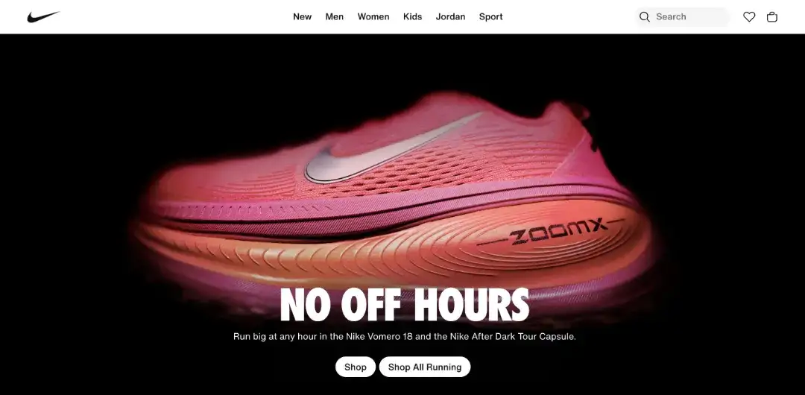This screenshot has width=805, height=395.
Task: Click the orange outsole of the shoe
Action: click(x=390, y=252)
